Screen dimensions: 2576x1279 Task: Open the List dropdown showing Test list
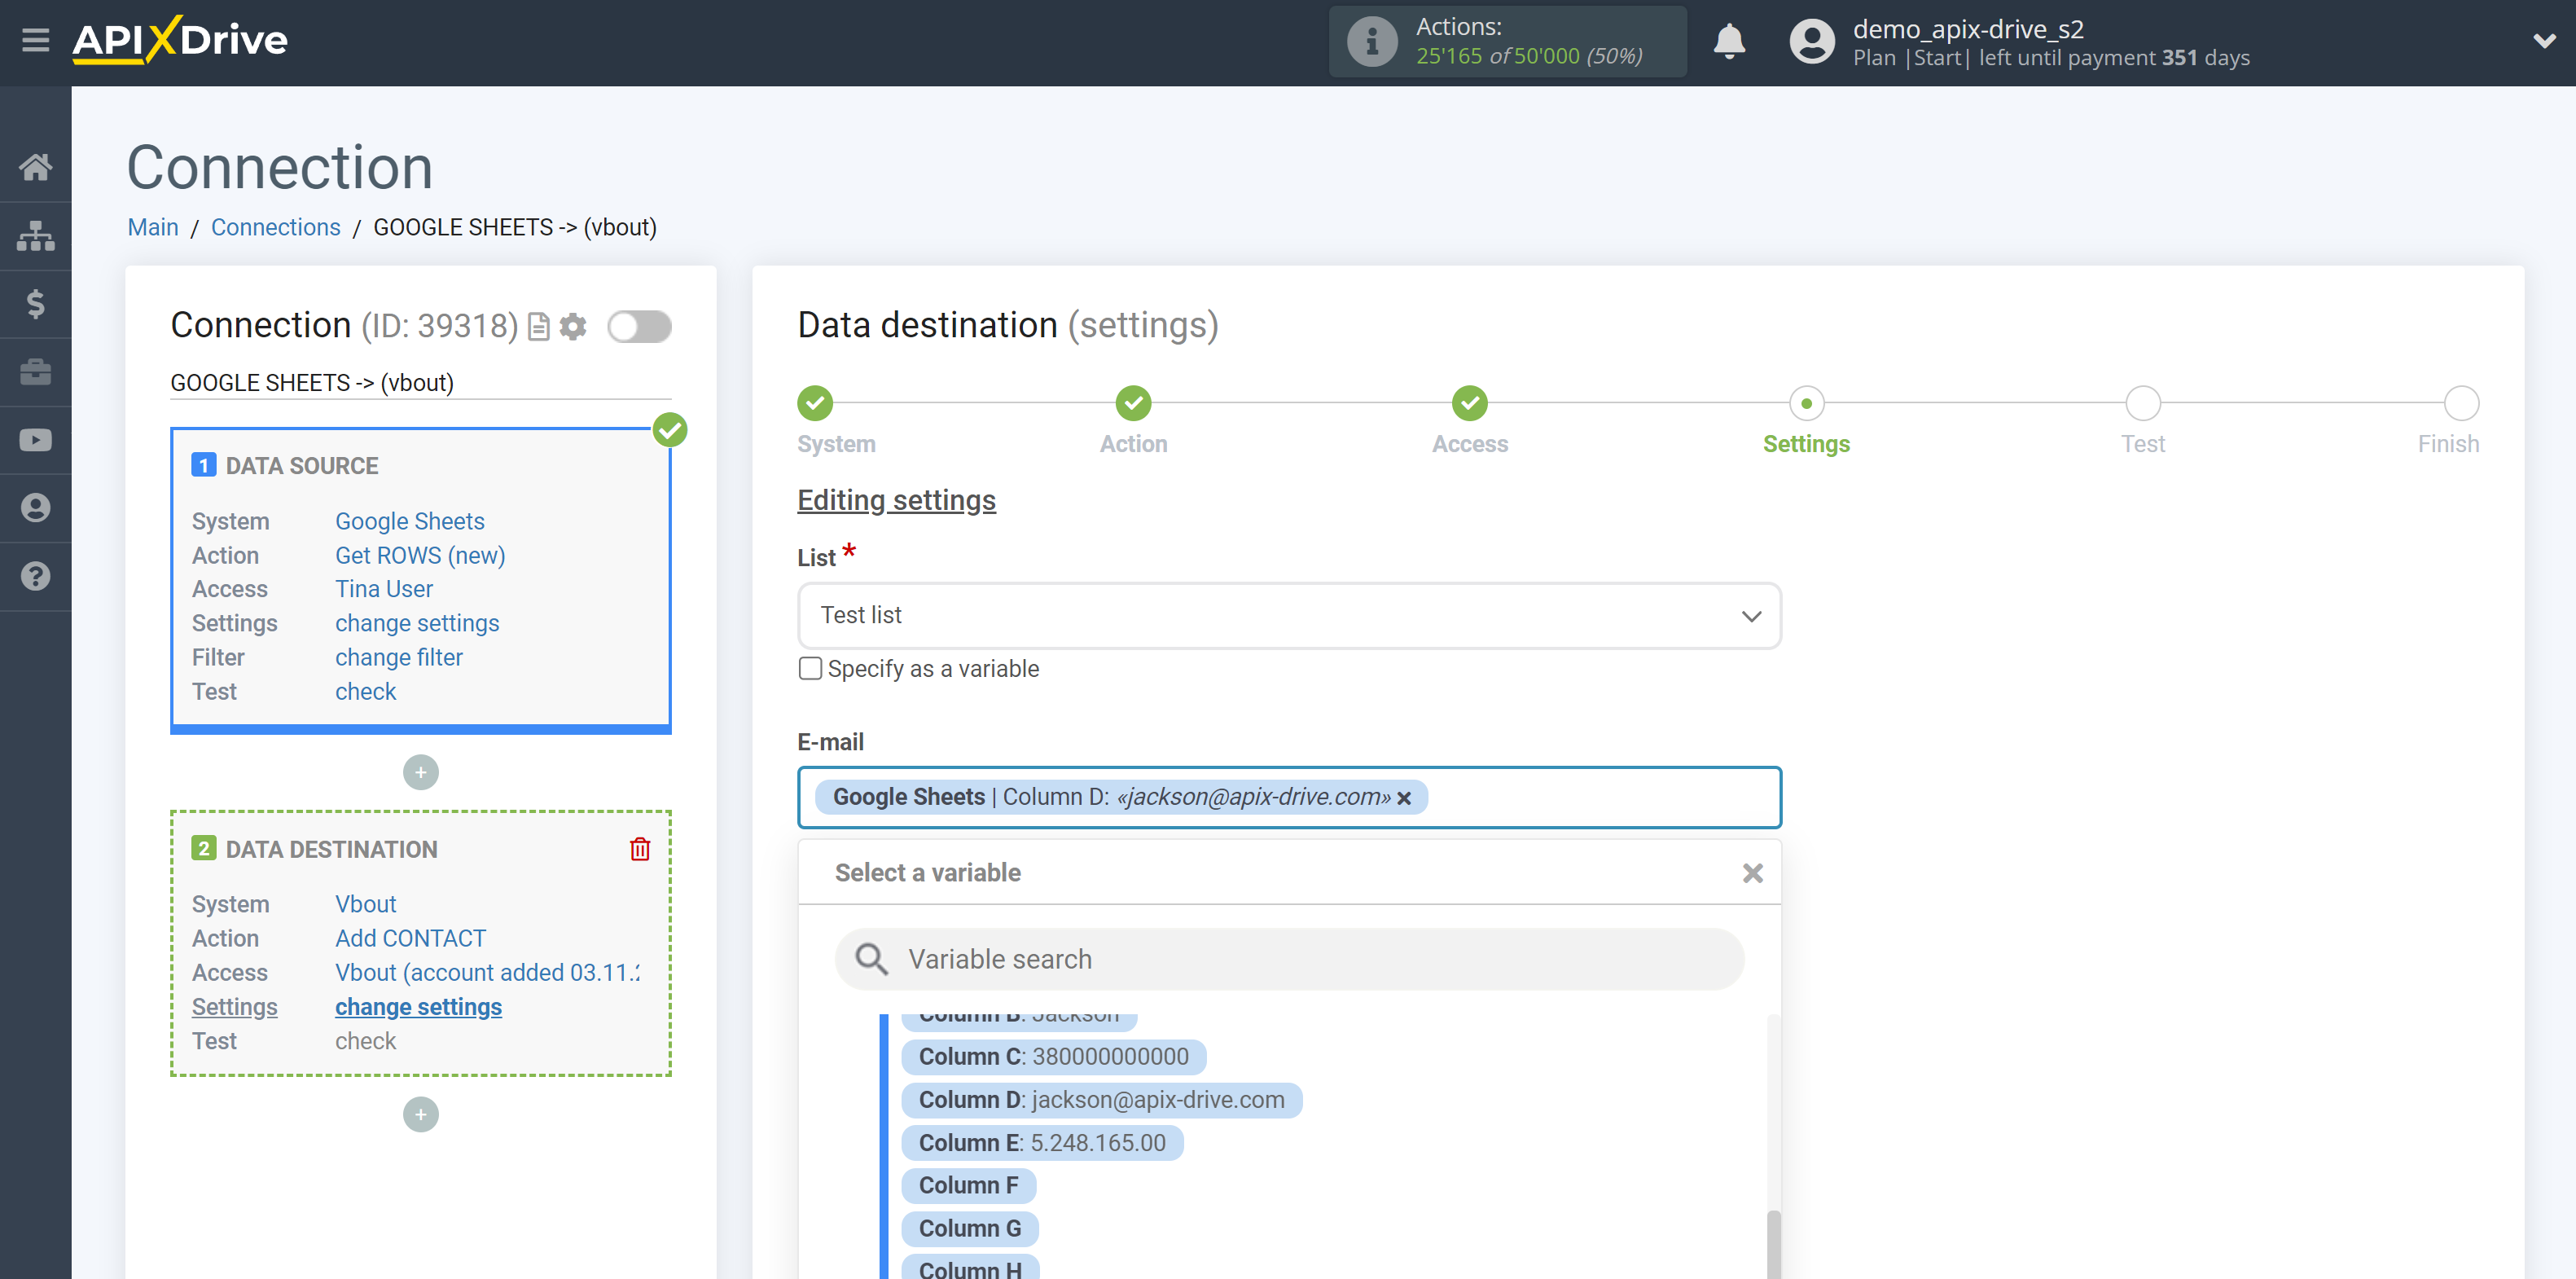click(x=1289, y=615)
